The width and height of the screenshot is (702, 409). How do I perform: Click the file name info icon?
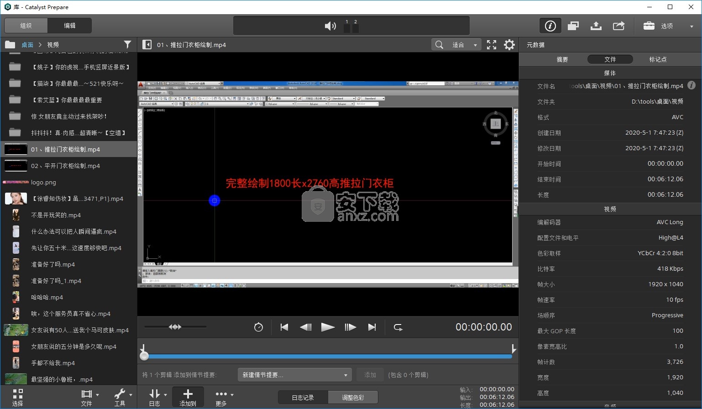coord(692,85)
